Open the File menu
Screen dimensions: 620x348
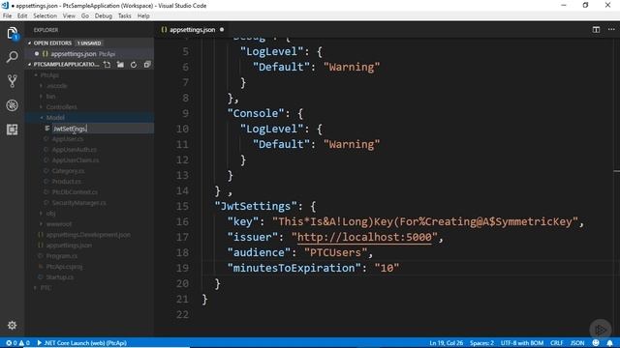click(7, 15)
